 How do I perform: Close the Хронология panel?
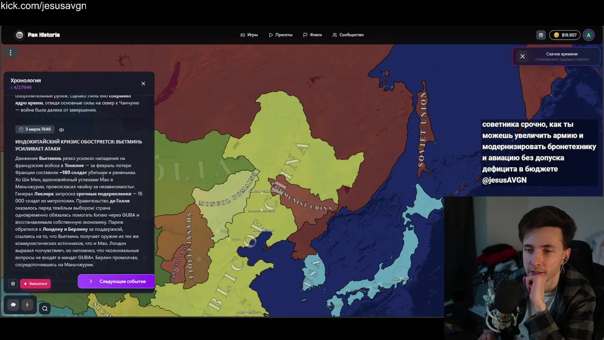coord(143,84)
